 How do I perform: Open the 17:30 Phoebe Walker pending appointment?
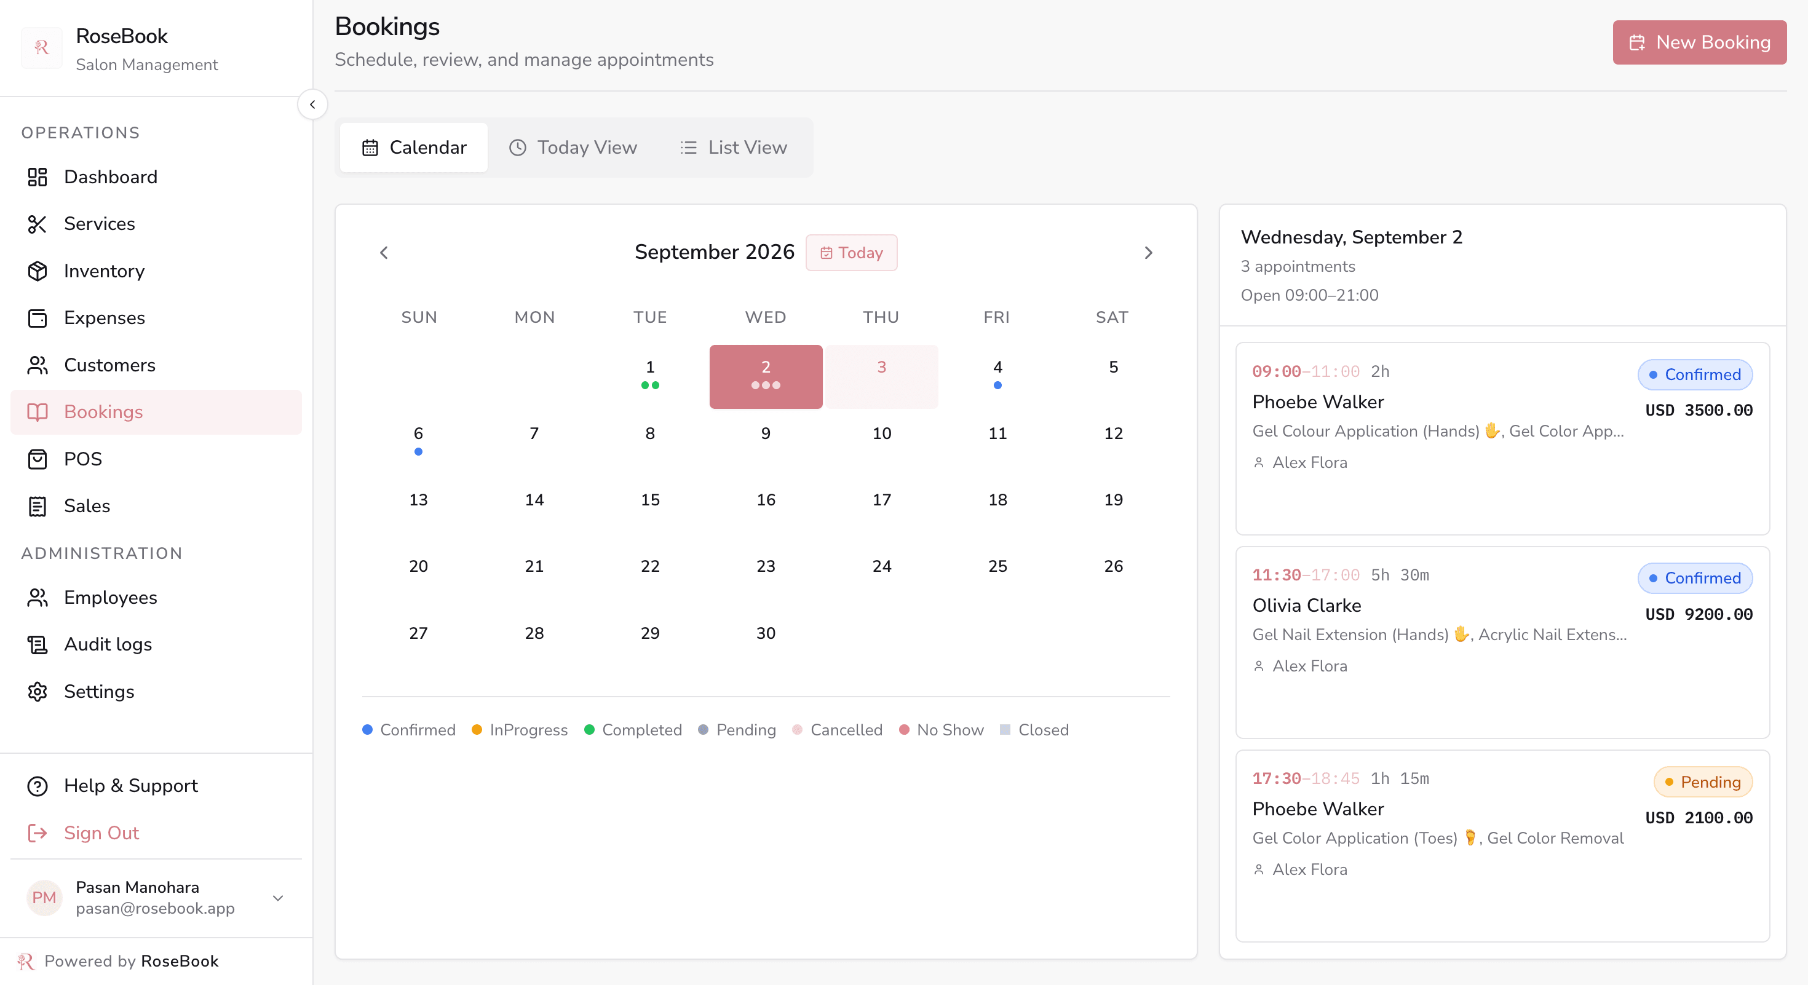pos(1502,845)
